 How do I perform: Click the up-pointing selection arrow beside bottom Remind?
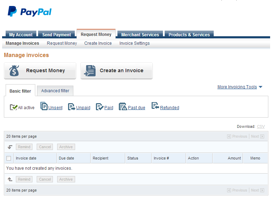[10, 179]
